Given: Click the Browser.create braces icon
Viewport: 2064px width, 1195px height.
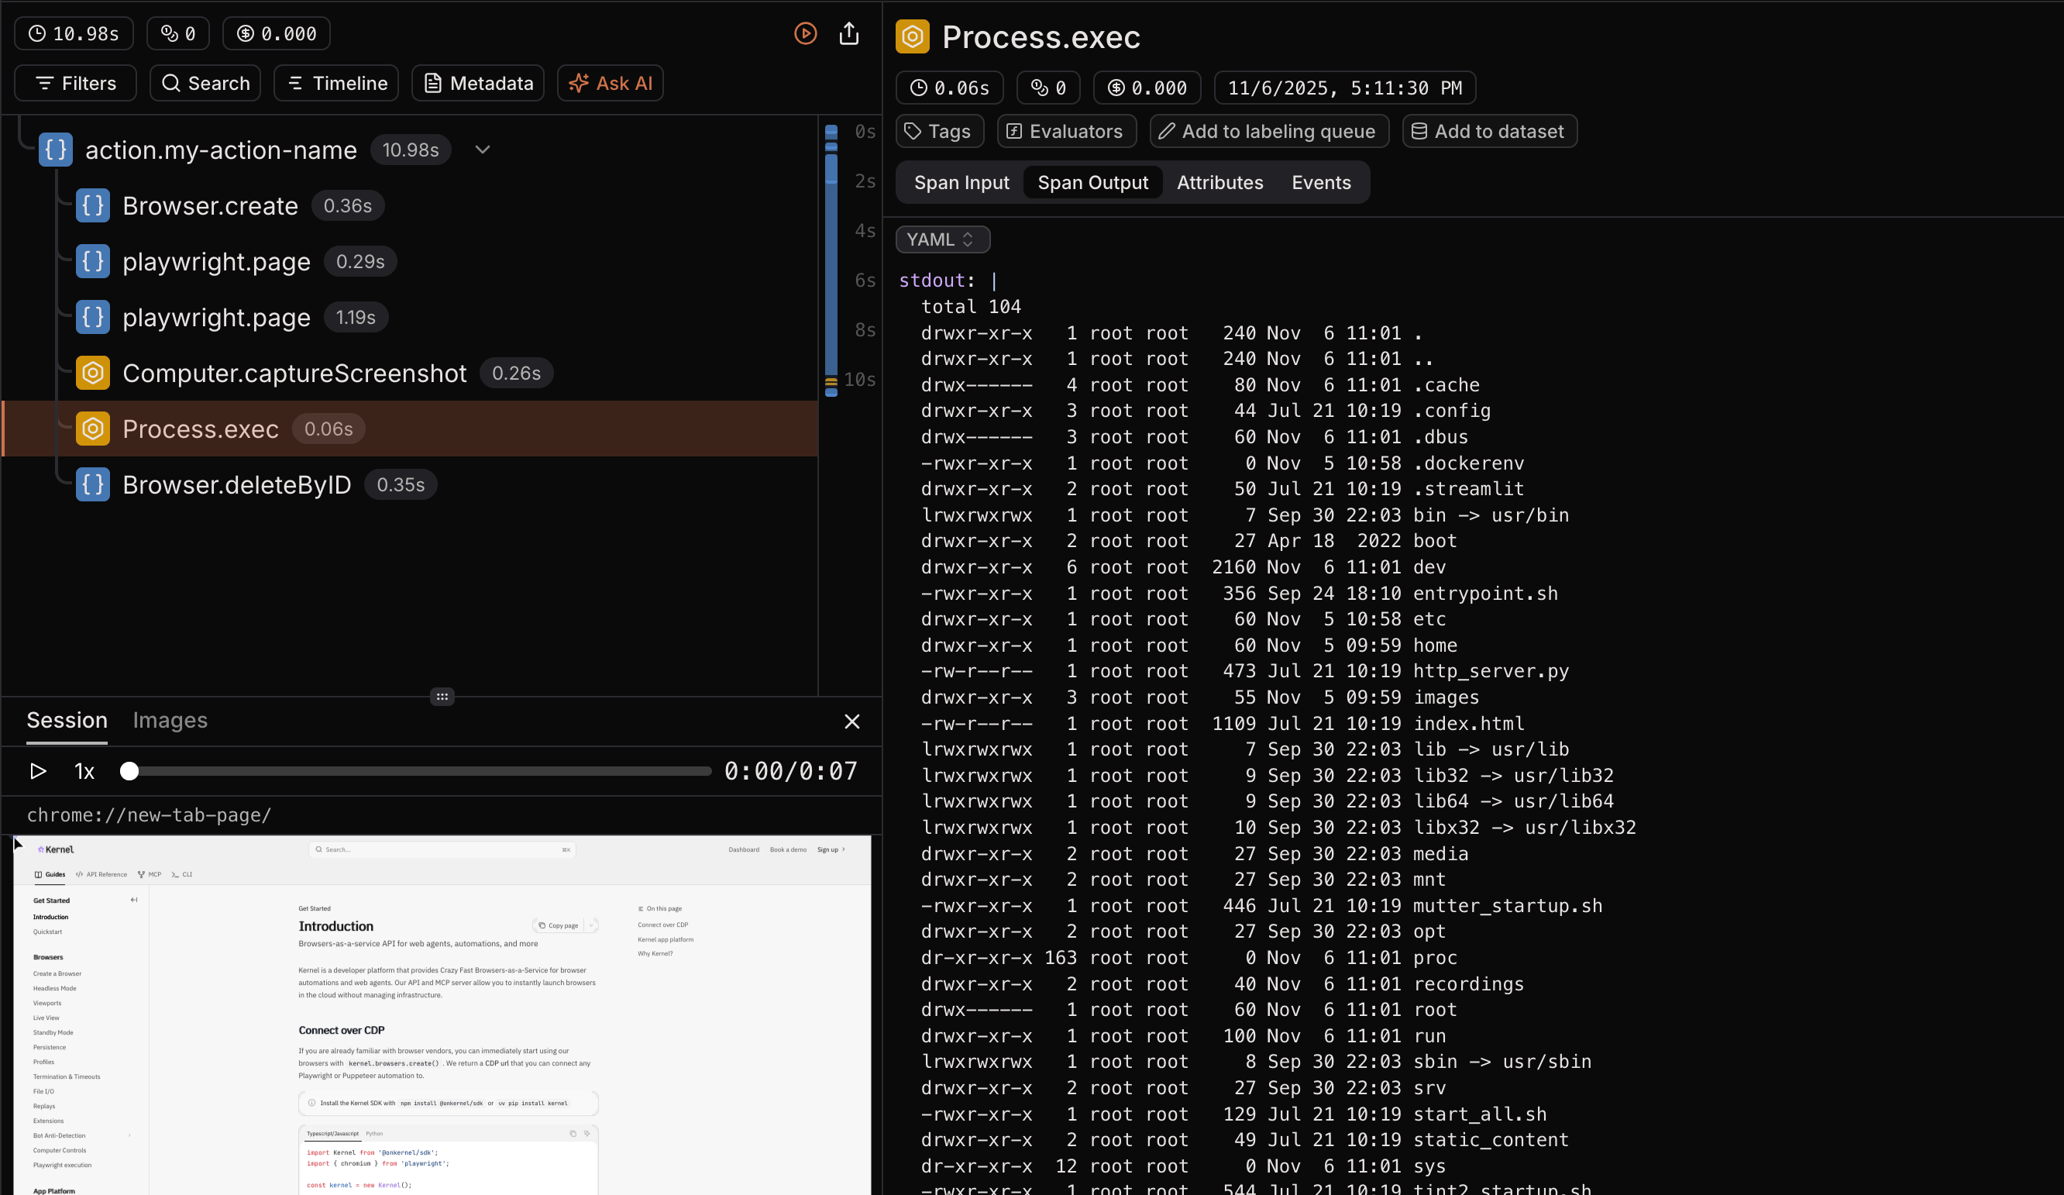Looking at the screenshot, I should pyautogui.click(x=94, y=206).
